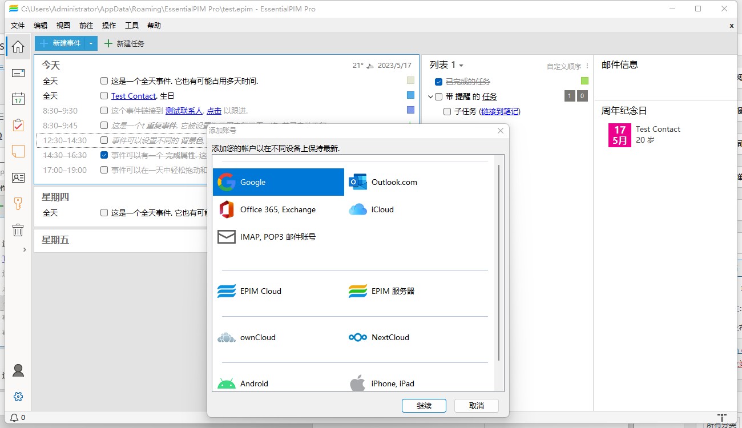Viewport: 742px width, 428px height.
Task: Check the 17:00–19:00 event checkbox
Action: pyautogui.click(x=104, y=170)
